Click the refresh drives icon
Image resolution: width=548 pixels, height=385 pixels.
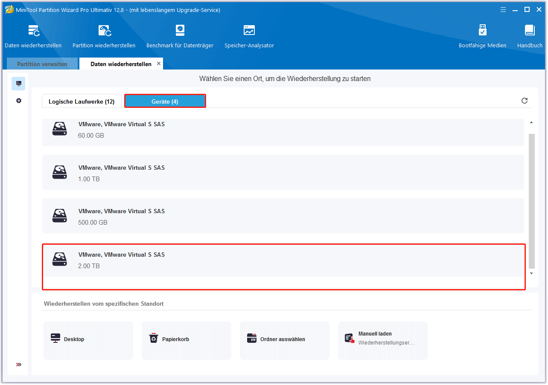525,101
